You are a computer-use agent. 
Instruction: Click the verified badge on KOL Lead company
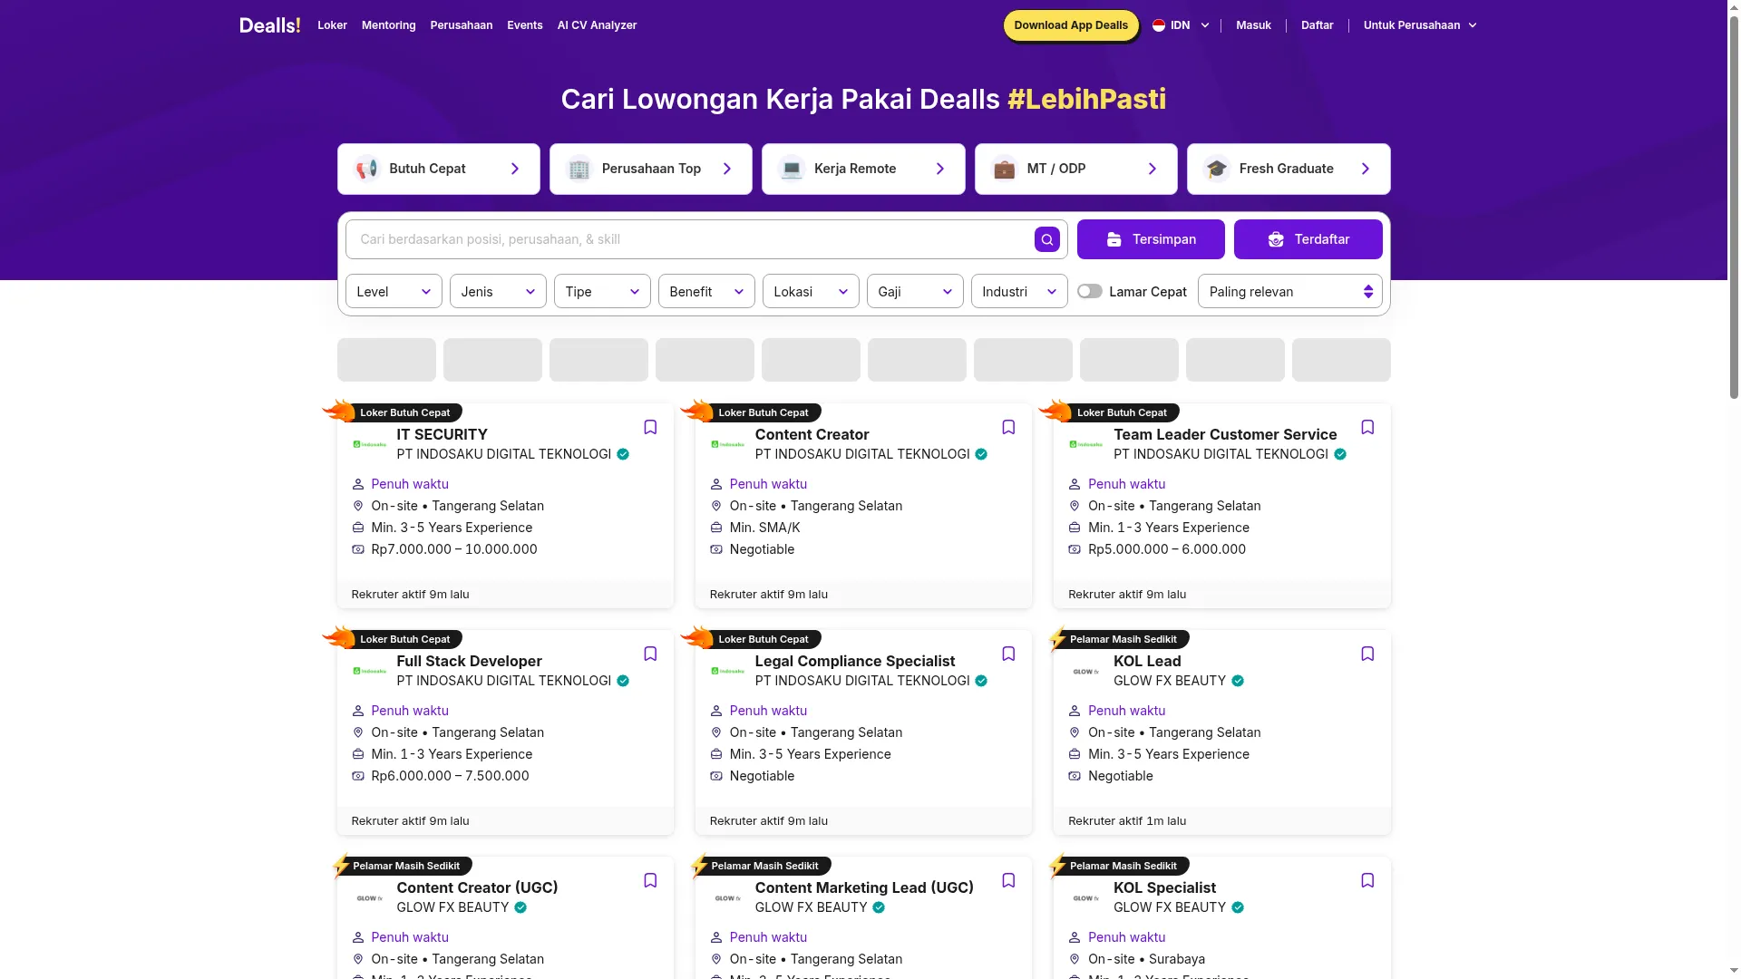[x=1238, y=681]
